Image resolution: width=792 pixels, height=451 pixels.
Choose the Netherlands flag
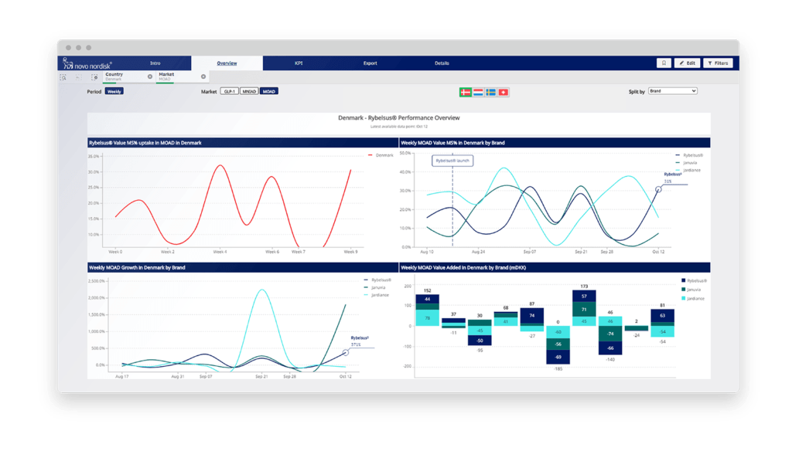(x=478, y=93)
